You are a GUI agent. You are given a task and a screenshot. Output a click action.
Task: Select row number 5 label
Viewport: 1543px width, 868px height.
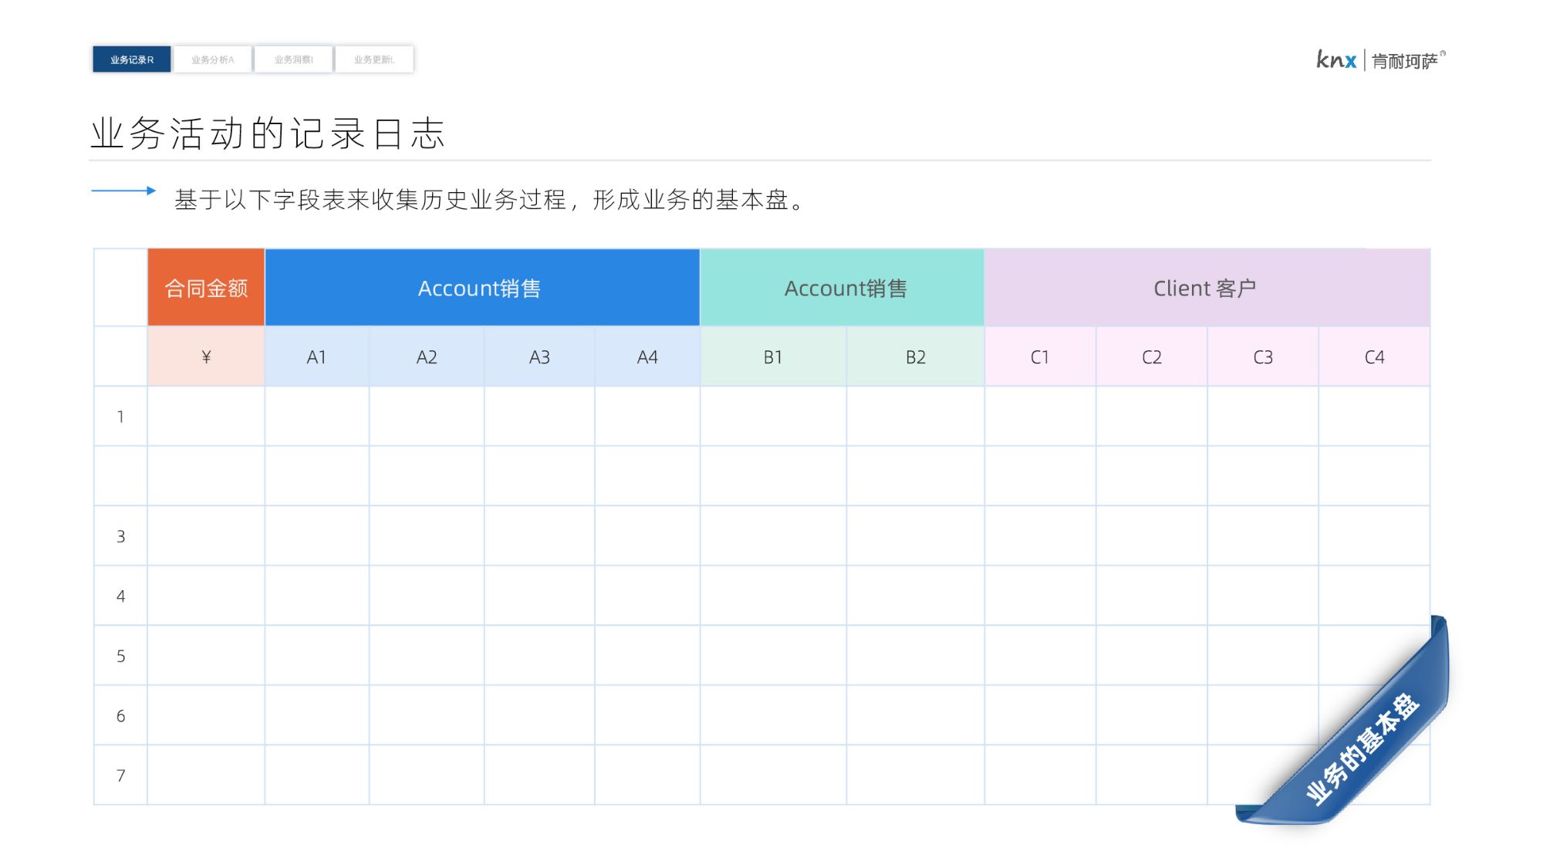coord(120,656)
